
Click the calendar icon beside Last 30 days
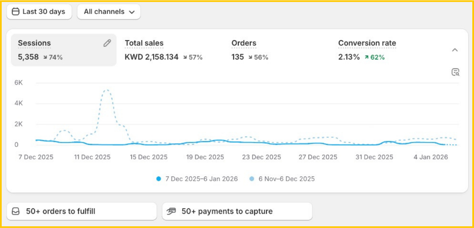coord(16,12)
